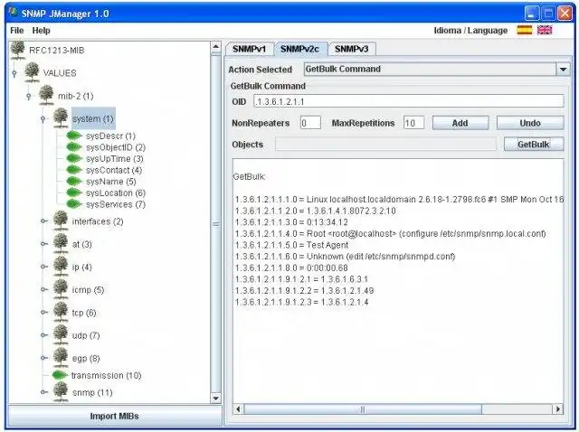
Task: Collapse the mib-2 (1) node
Action: point(29,97)
